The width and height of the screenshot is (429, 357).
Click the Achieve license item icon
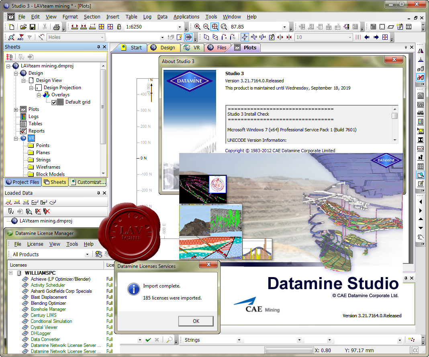click(x=25, y=279)
